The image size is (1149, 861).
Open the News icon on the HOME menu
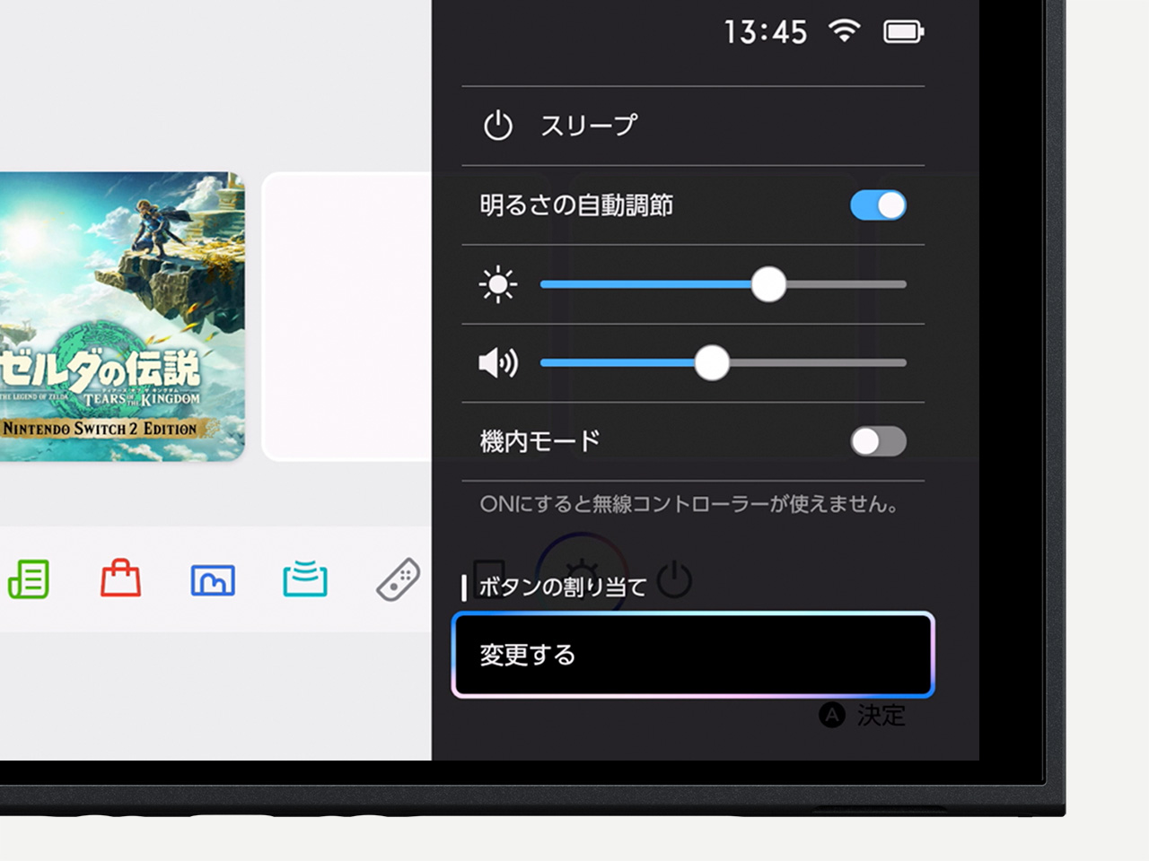tap(30, 579)
